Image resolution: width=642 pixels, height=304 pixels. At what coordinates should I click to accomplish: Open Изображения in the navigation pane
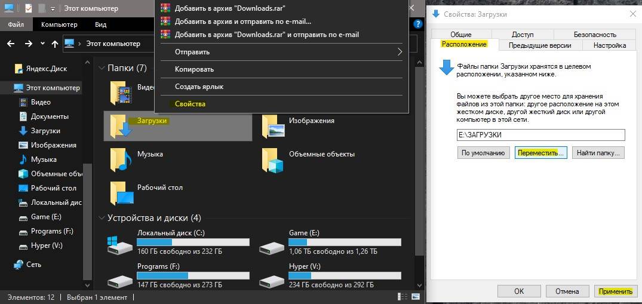[x=48, y=145]
